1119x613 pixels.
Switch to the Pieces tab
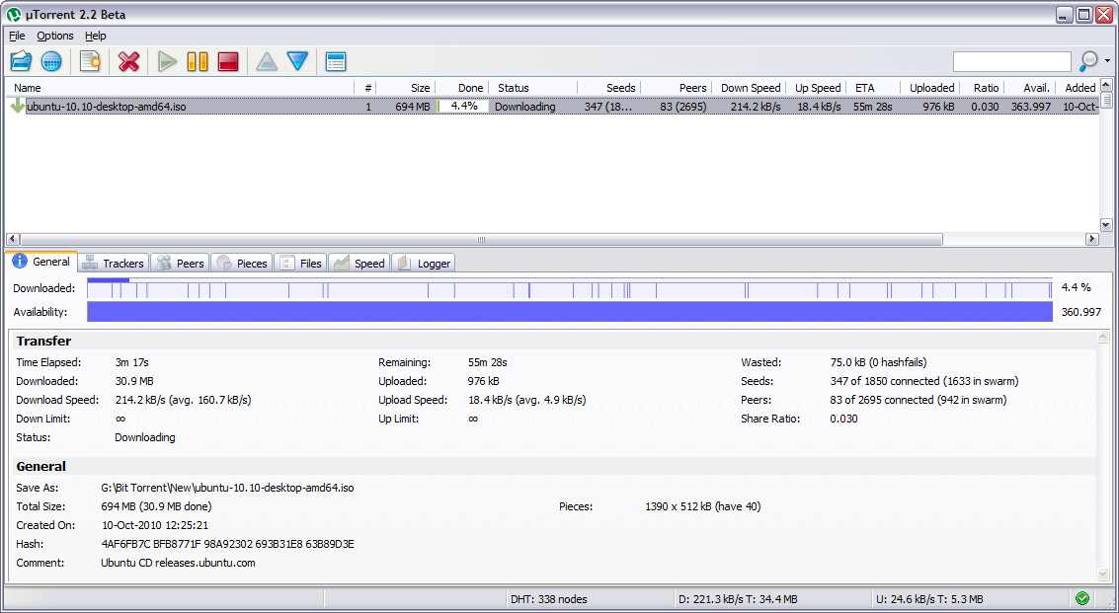[241, 264]
